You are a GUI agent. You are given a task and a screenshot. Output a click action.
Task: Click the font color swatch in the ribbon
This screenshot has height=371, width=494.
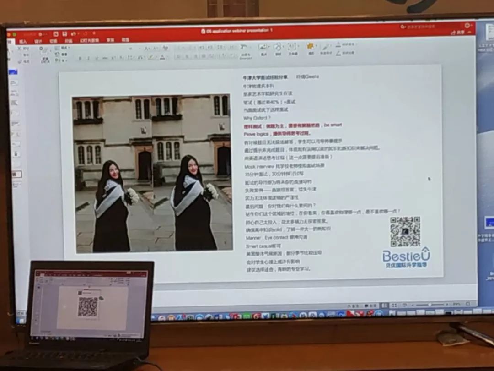(x=161, y=58)
